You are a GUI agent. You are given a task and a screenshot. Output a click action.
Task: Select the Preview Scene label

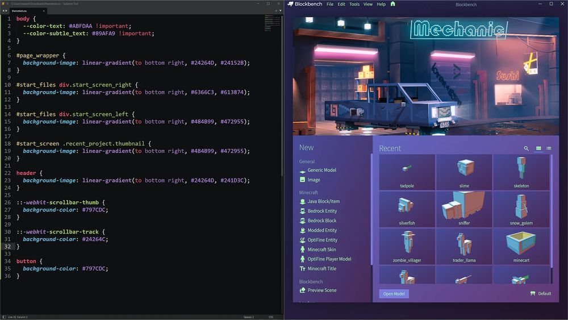click(321, 290)
